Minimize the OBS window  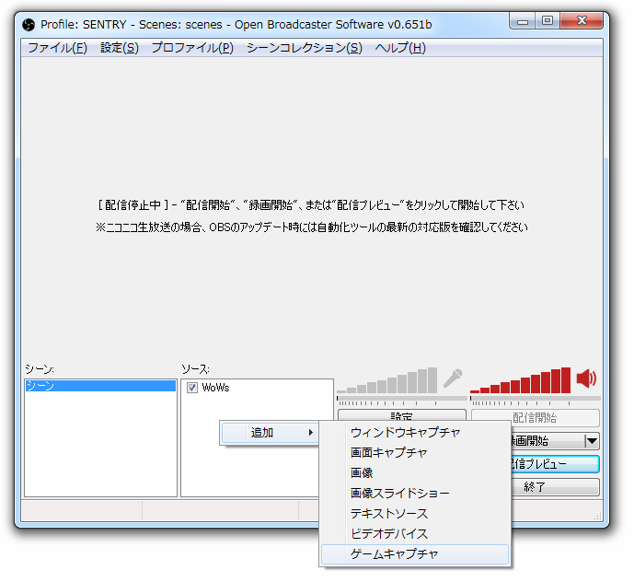[x=523, y=21]
